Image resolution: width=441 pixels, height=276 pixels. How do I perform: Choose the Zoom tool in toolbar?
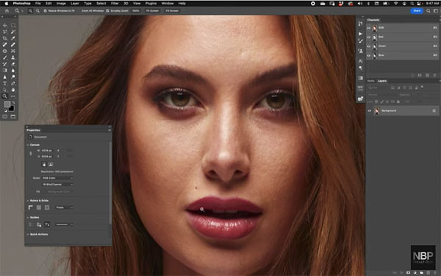click(x=5, y=96)
